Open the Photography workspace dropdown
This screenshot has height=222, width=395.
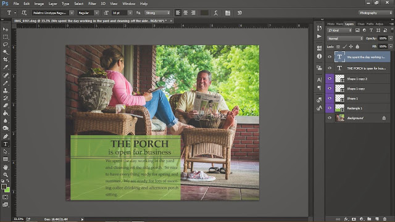pyautogui.click(x=375, y=13)
